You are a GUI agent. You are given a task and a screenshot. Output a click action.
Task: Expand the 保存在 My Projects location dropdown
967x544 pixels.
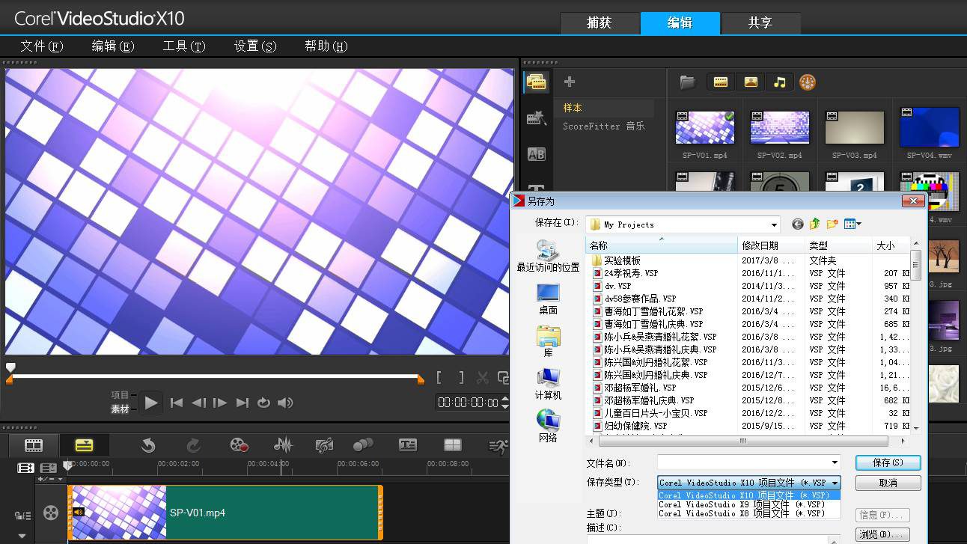tap(775, 224)
